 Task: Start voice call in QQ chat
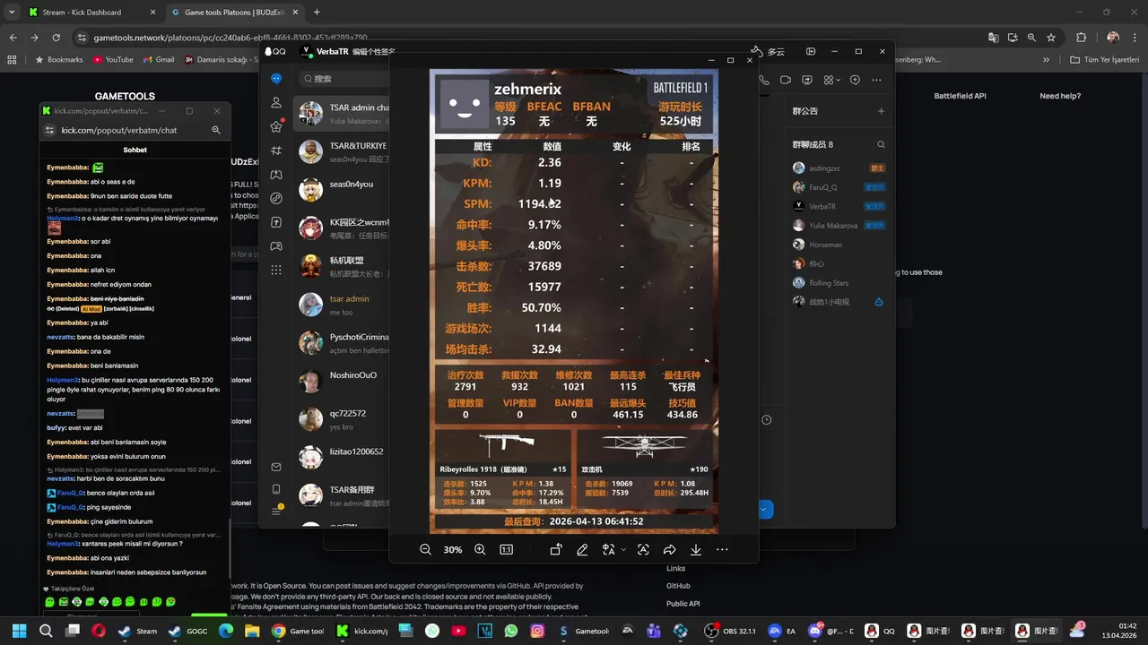click(x=764, y=80)
